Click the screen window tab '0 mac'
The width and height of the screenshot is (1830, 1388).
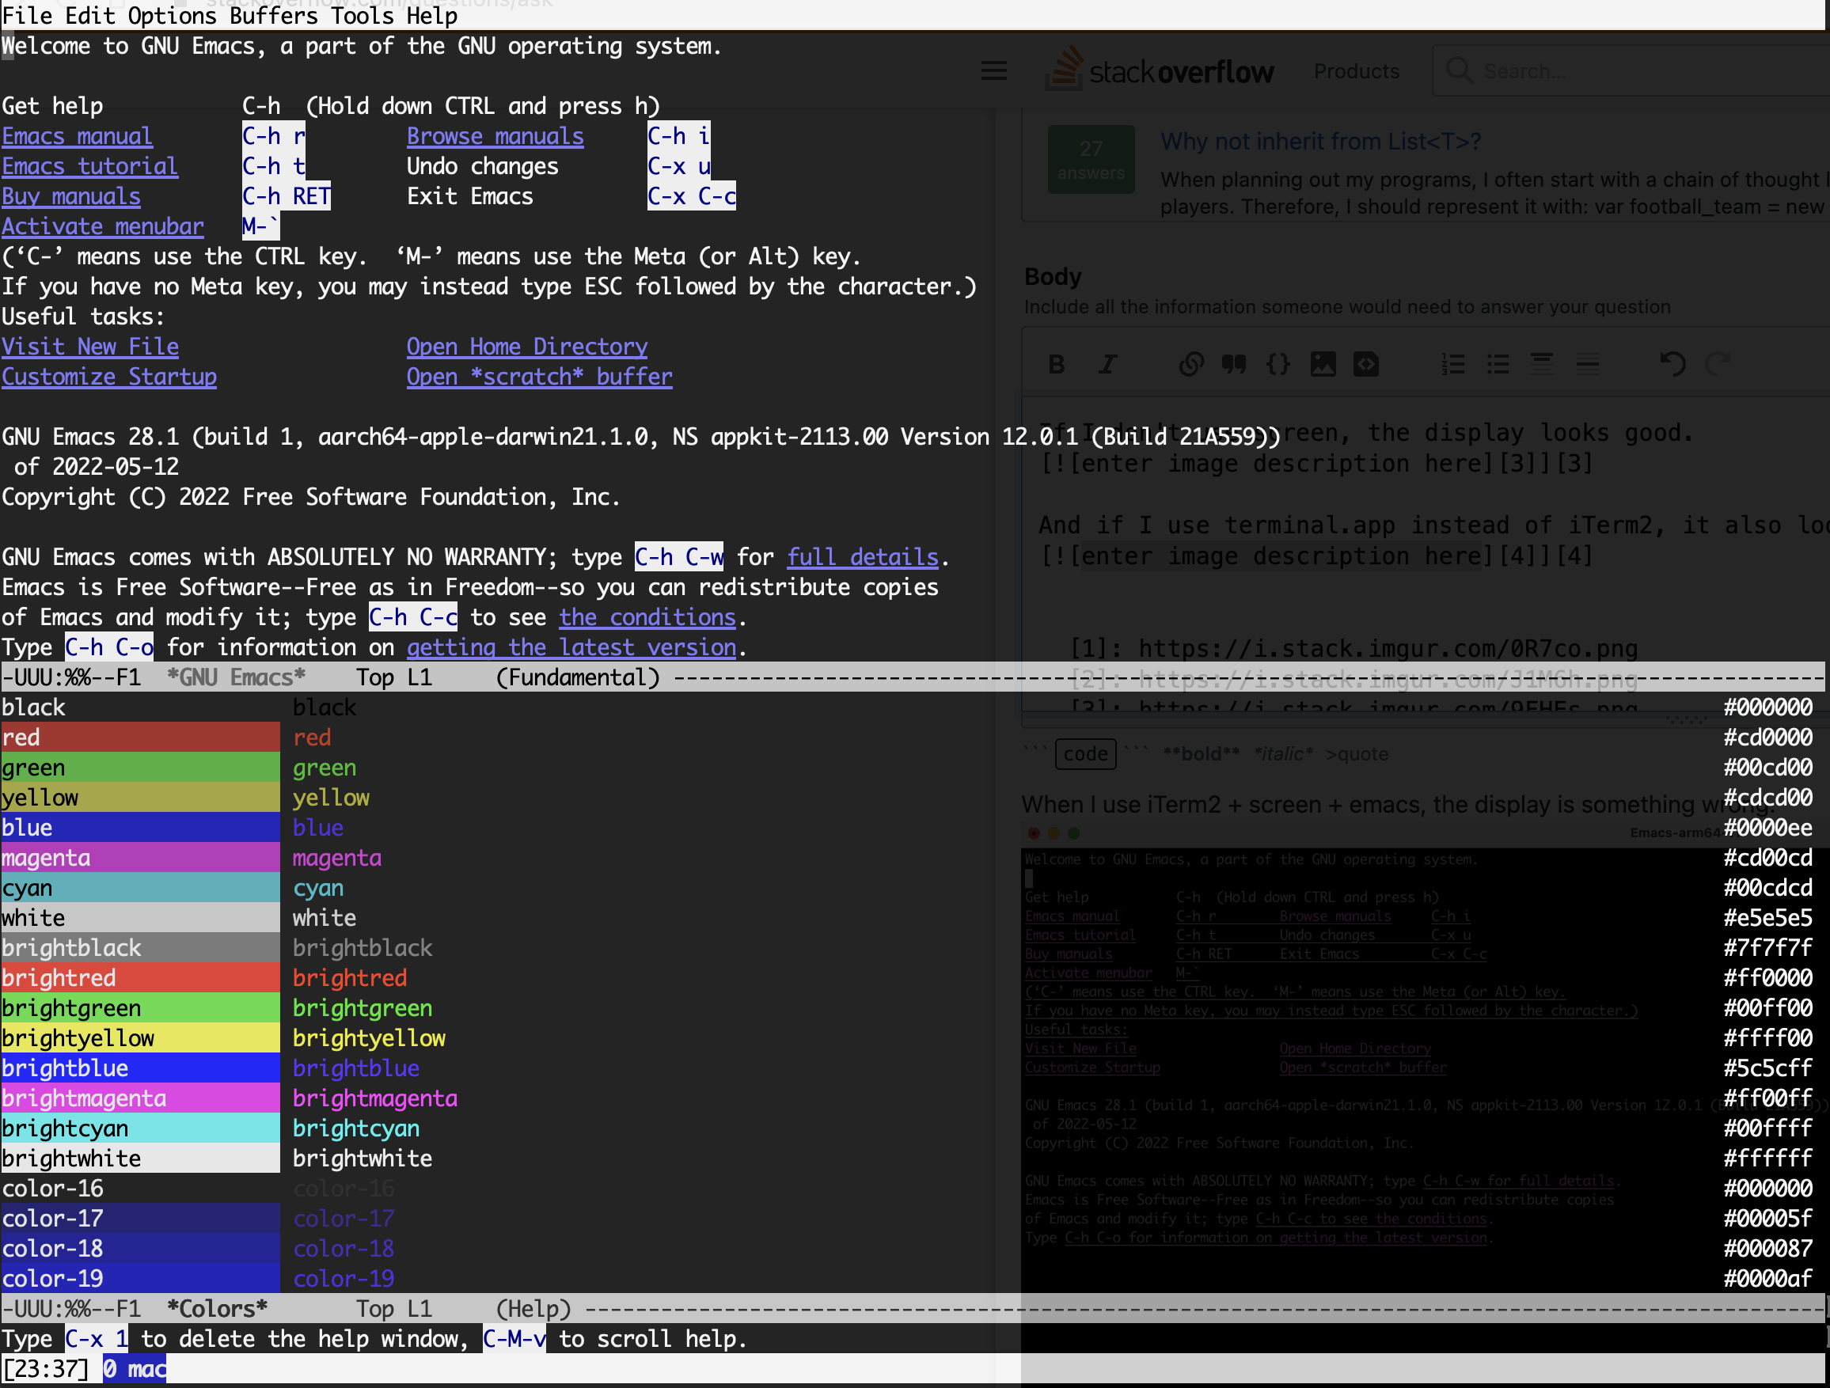point(134,1368)
